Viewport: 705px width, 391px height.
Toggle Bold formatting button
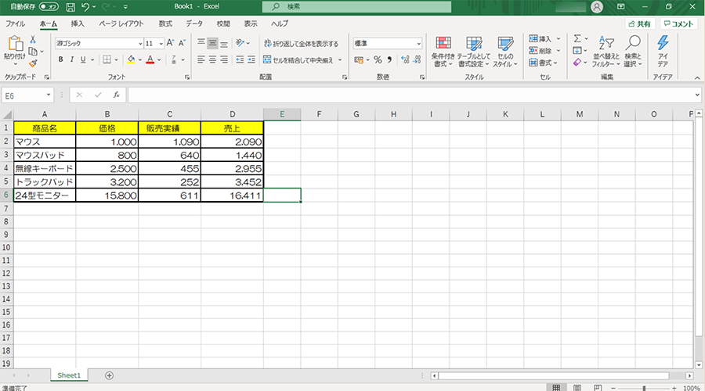pos(60,59)
